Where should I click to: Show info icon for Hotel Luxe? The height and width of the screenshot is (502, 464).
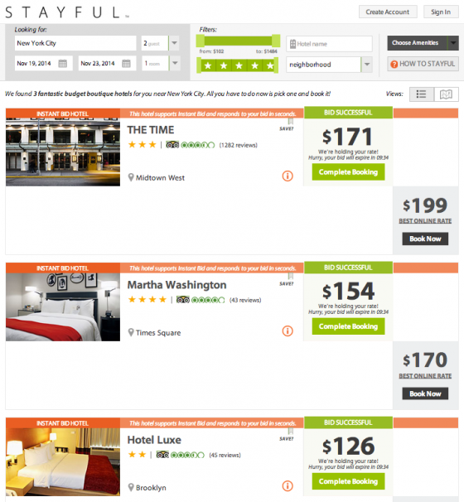288,486
